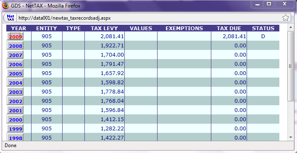View the 2002 tax record
This screenshot has width=297, height=153.
click(x=15, y=101)
